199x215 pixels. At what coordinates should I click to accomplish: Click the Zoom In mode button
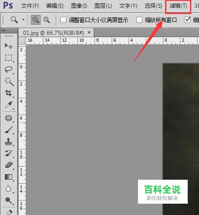tap(36, 20)
